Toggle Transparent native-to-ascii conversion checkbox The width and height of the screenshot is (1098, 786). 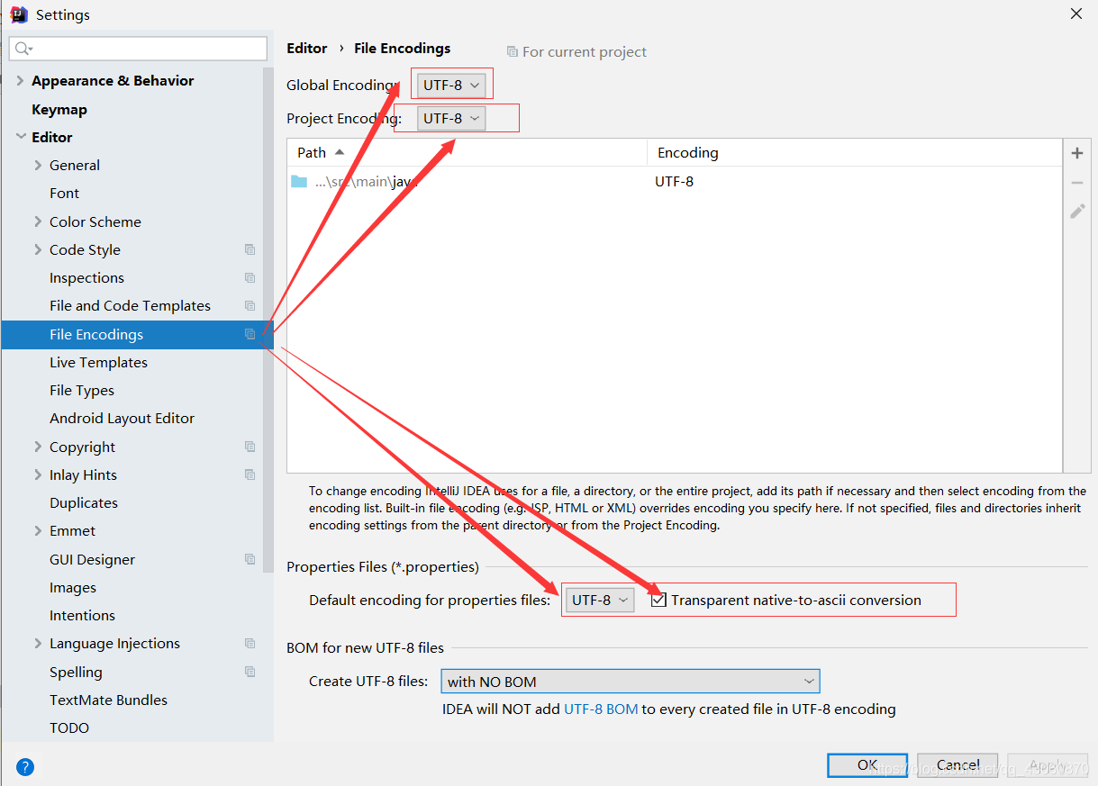click(x=658, y=600)
